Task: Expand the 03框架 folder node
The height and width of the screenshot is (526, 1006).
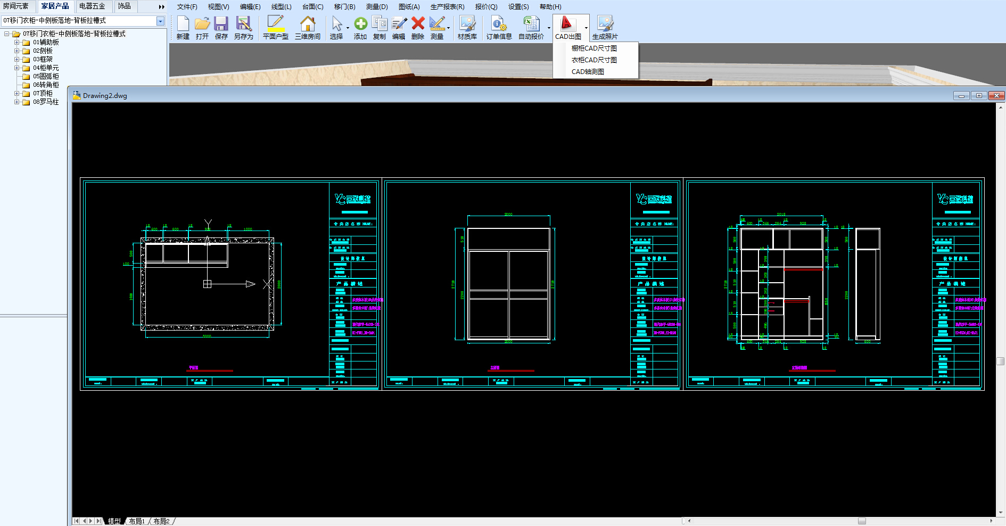Action: tap(17, 60)
